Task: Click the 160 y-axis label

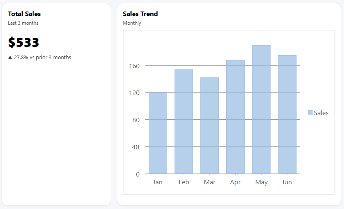Action: 134,66
